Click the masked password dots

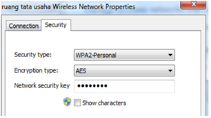coord(92,86)
